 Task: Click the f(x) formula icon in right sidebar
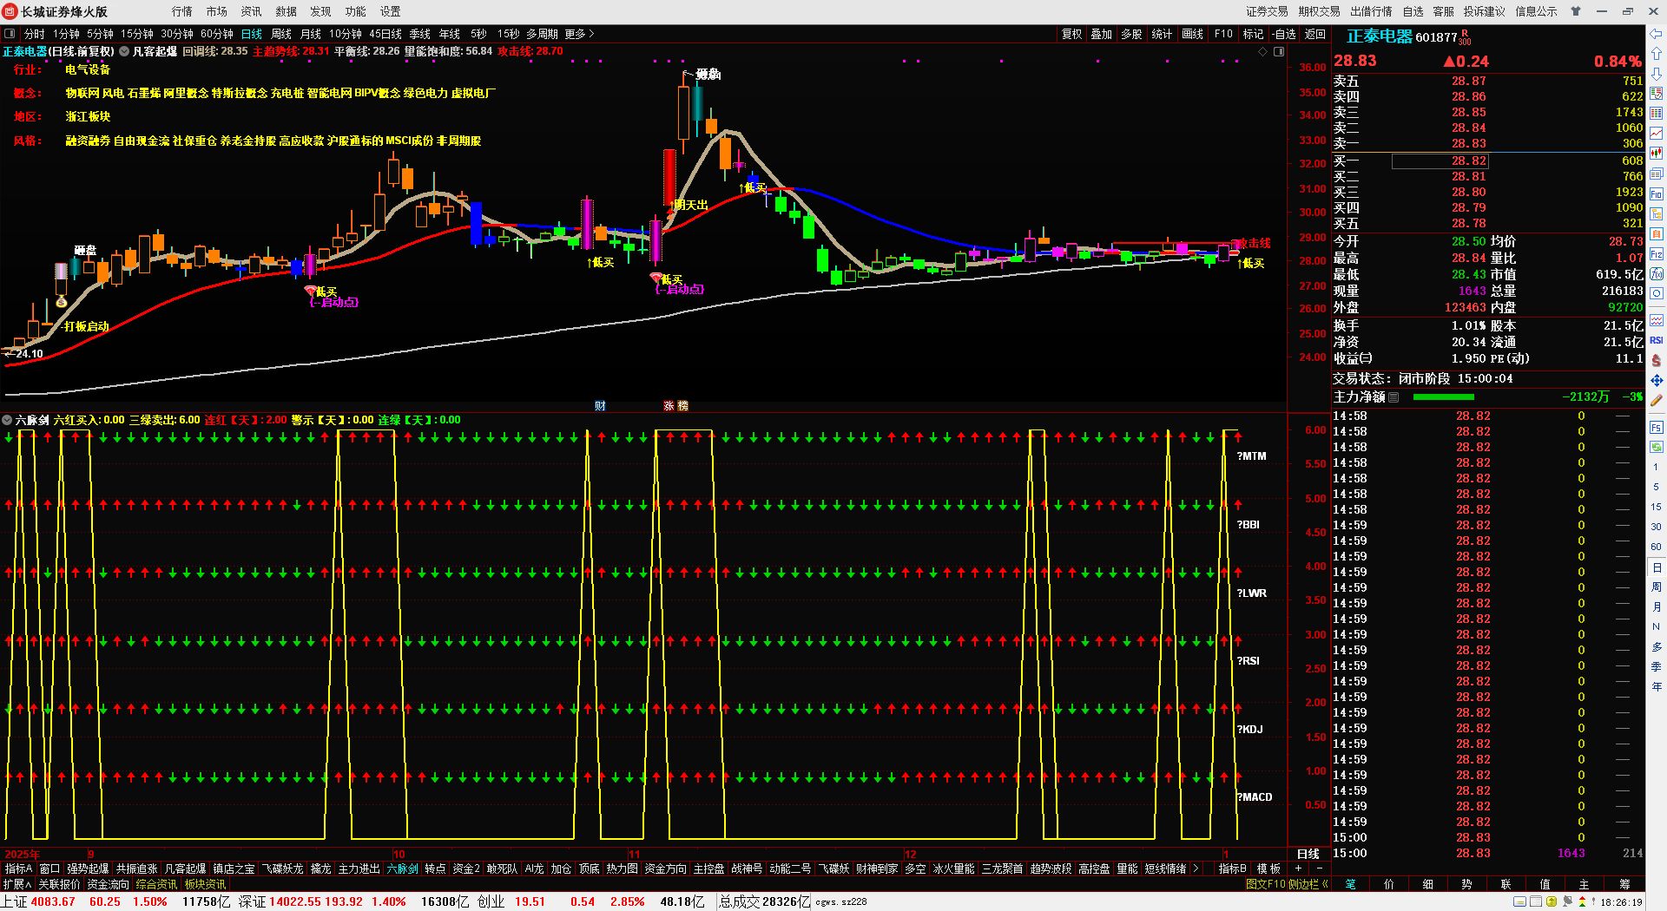(x=1657, y=274)
